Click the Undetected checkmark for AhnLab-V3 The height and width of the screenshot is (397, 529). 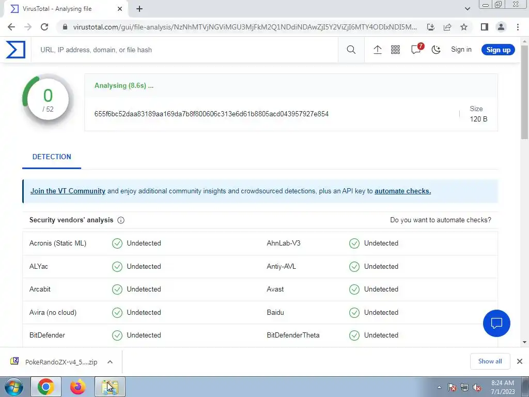[354, 243]
